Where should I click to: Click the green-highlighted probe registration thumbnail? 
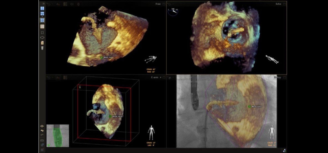[58, 136]
